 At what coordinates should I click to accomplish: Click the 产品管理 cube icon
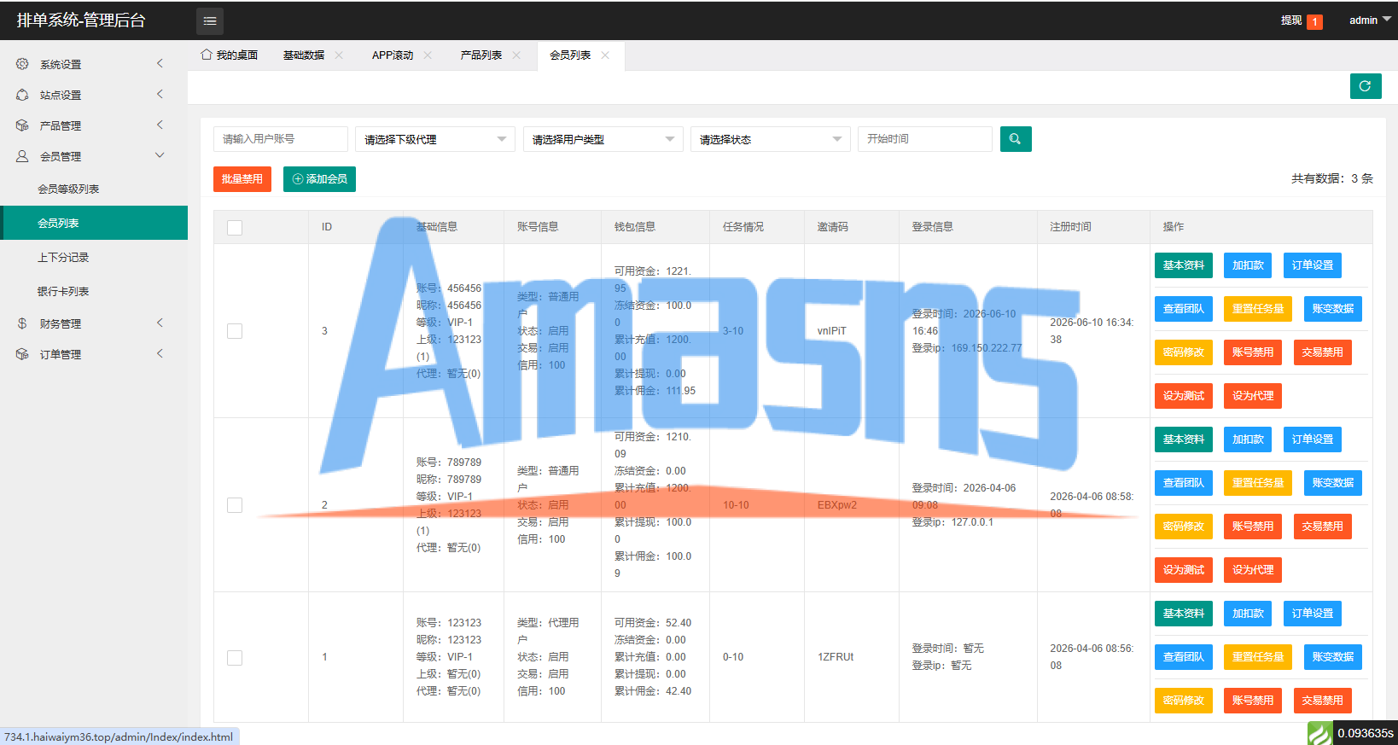[22, 125]
